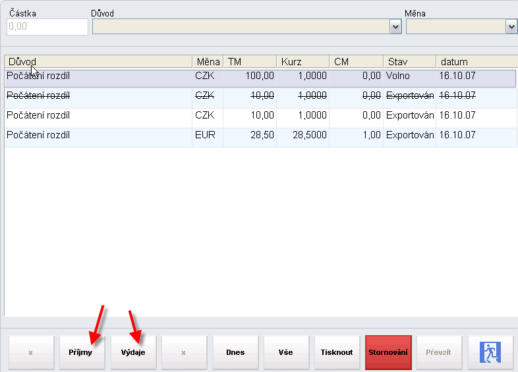
Task: Select the row with status Volno
Action: (260, 78)
